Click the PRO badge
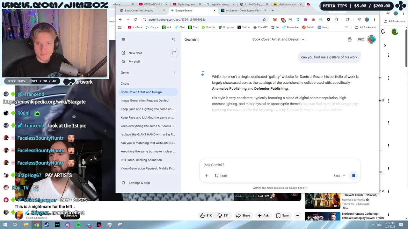The width and height of the screenshot is (408, 229). (x=361, y=39)
